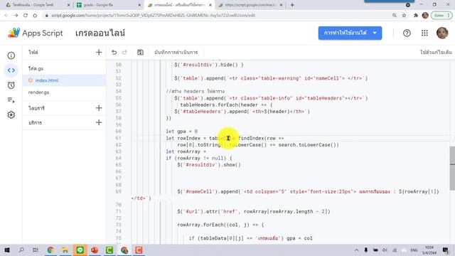Open the zoom magnifier icon in address bar
Viewport: 455px width, 256px height.
click(395, 16)
